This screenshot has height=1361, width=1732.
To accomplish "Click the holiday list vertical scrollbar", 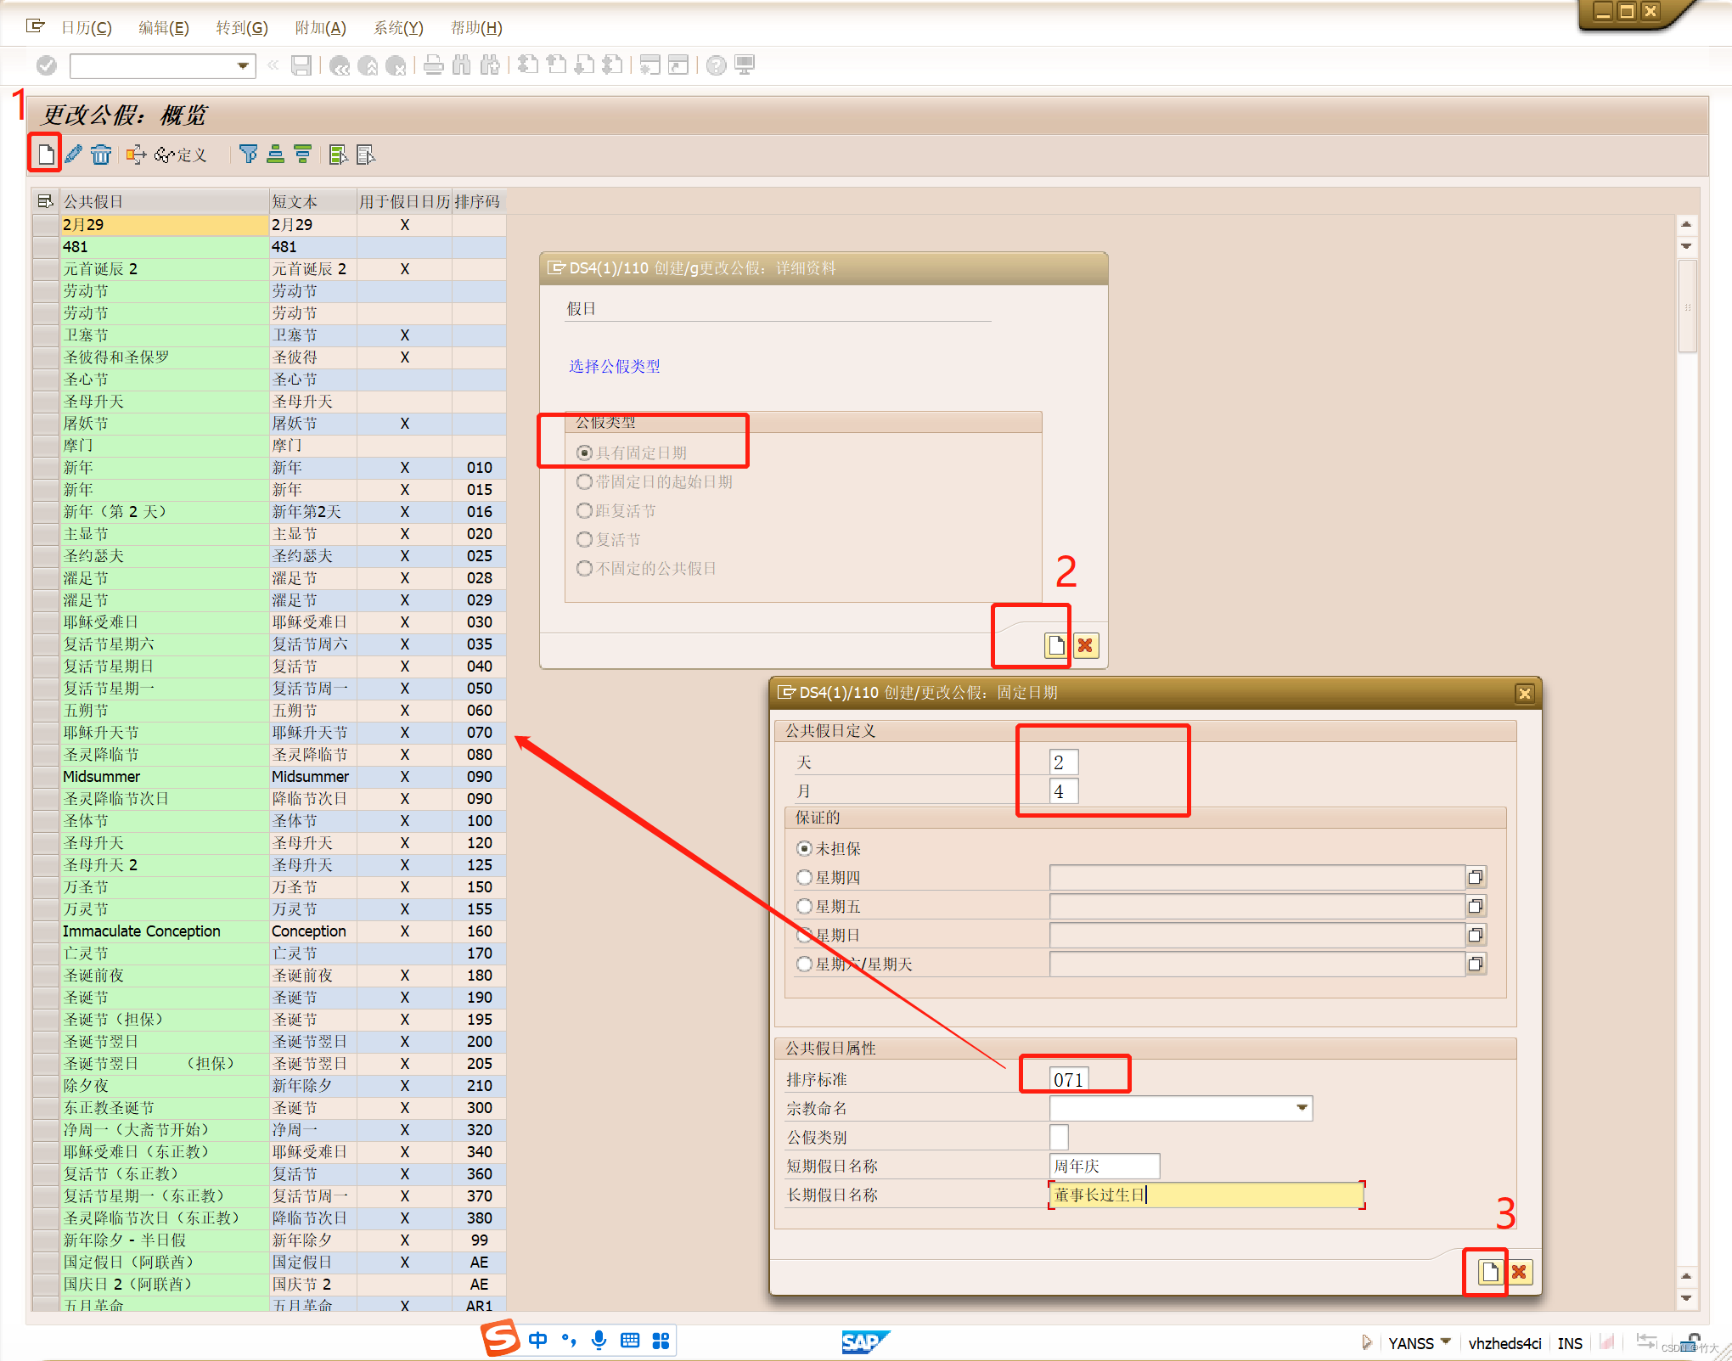I will coord(1687,306).
